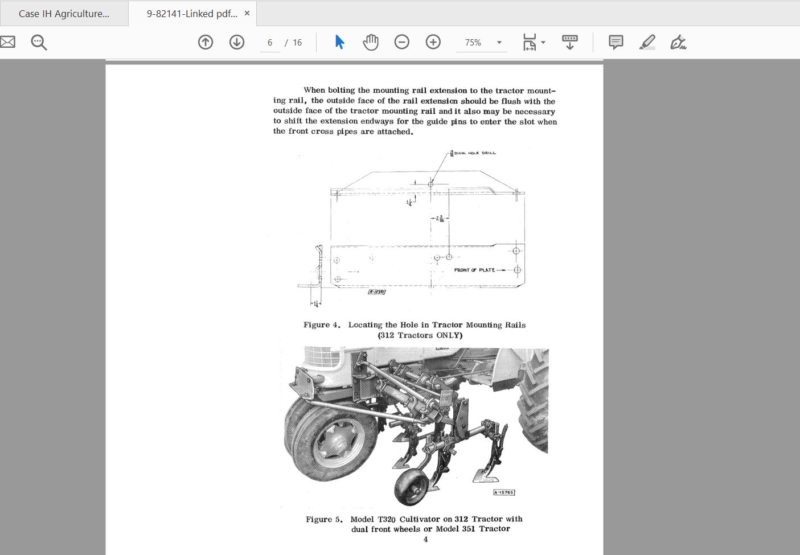Open the Comment tool
The width and height of the screenshot is (800, 555).
(x=614, y=42)
